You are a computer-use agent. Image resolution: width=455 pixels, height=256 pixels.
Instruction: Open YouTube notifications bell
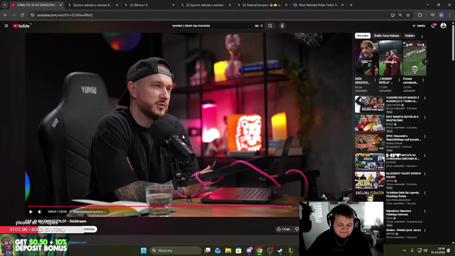433,26
